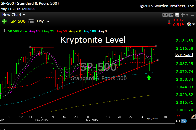Open the Day timeframe dropdown

click(x=43, y=21)
